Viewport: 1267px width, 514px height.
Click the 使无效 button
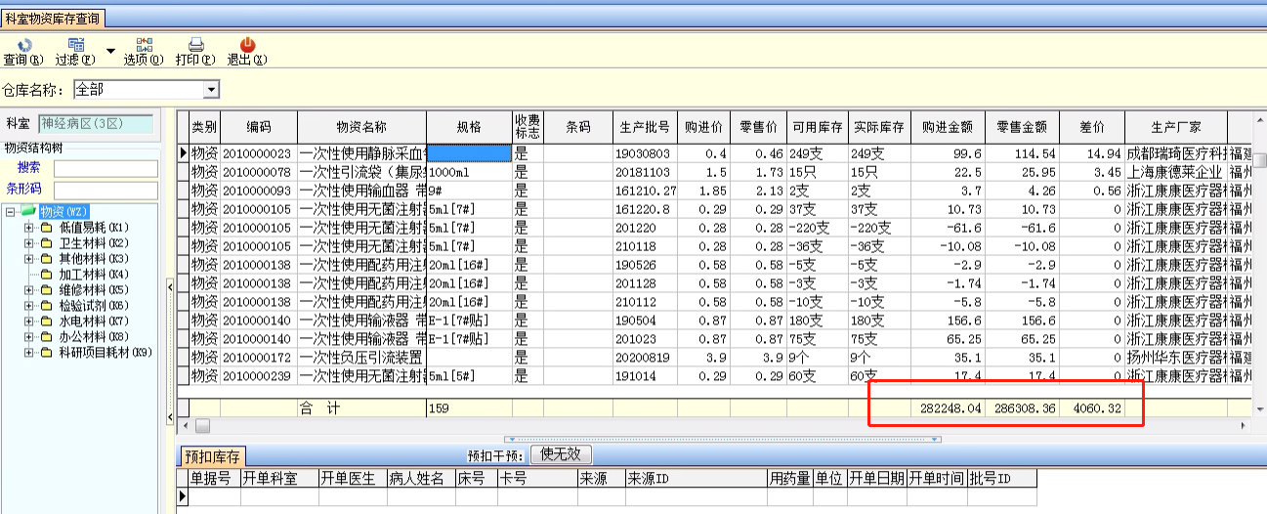(x=561, y=454)
